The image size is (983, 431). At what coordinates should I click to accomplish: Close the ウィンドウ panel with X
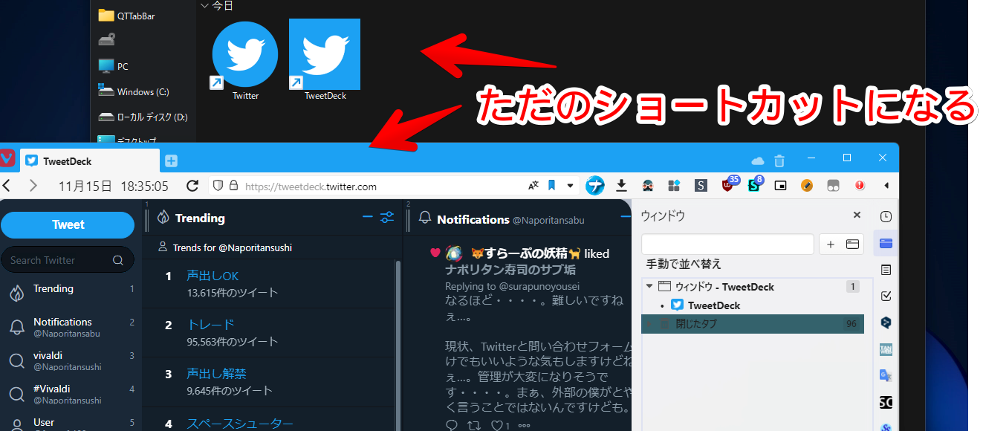(857, 215)
